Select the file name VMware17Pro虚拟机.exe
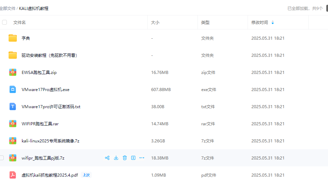Viewport: 328px width, 191px height. (x=45, y=89)
